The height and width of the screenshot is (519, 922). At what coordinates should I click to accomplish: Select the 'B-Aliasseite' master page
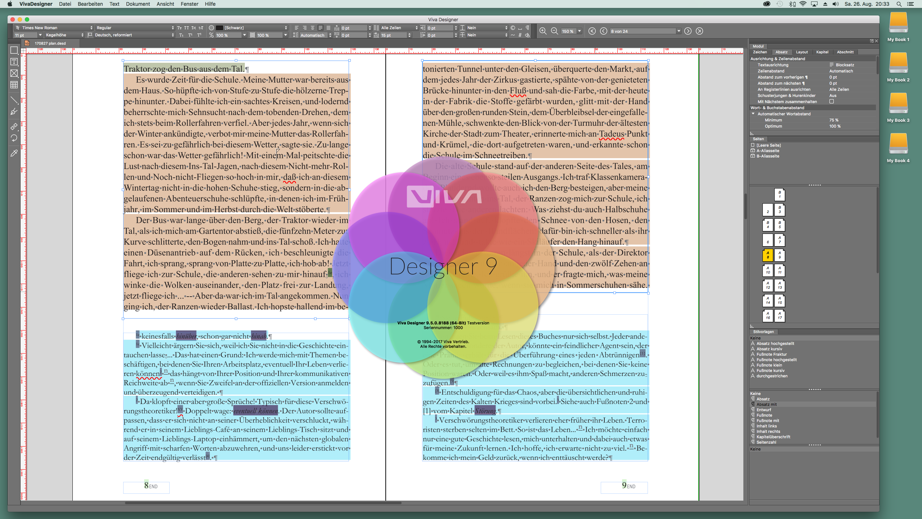point(767,156)
